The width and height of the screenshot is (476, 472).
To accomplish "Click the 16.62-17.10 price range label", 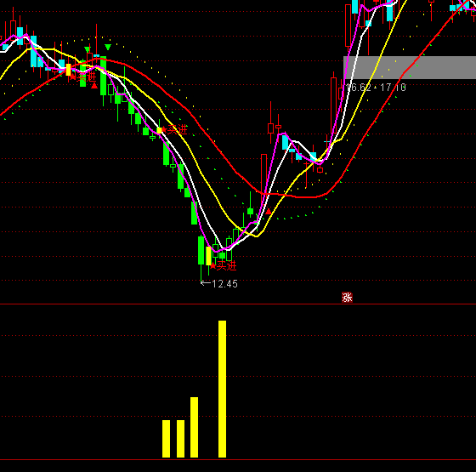I will pos(376,88).
